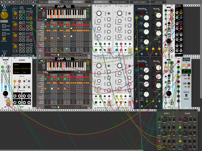Click the Save As disk icon
This screenshot has height=151, width=202.
click(x=13, y=2)
